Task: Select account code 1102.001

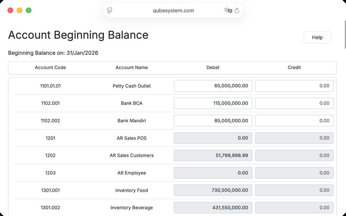Action: (50, 103)
